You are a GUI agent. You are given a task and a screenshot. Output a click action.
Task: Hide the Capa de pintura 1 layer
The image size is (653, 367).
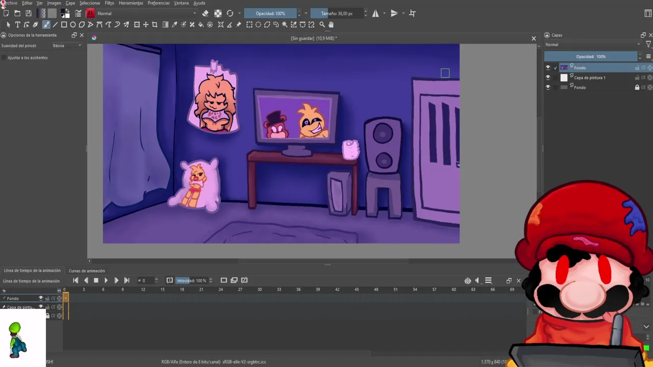click(548, 77)
